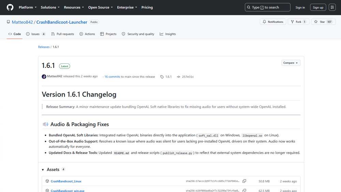Screen dimensions: 341x192
Task: Switch to the Actions tab
Action: [x=87, y=34]
